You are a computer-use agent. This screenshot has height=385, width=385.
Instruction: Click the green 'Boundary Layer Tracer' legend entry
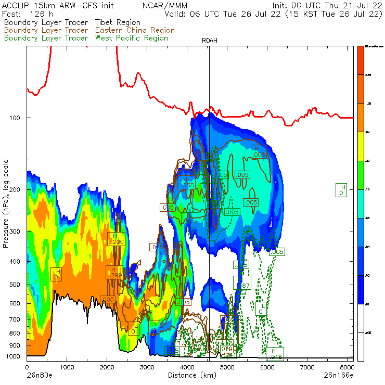46,38
